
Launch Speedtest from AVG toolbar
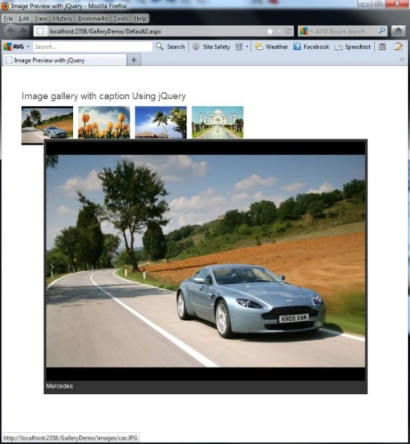(352, 47)
